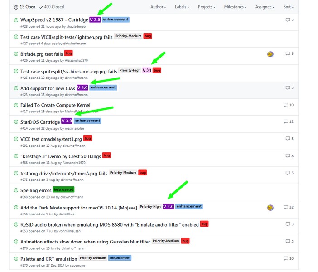Click enhancement label on Palette and CRT issue
Screen dimensions: 318x272
coord(120,258)
